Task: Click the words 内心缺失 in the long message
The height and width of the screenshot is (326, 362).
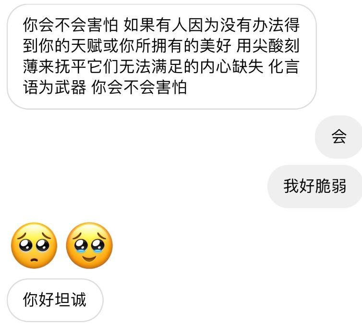Action: 231,66
